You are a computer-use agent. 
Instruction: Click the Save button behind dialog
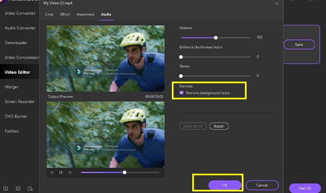tap(299, 44)
